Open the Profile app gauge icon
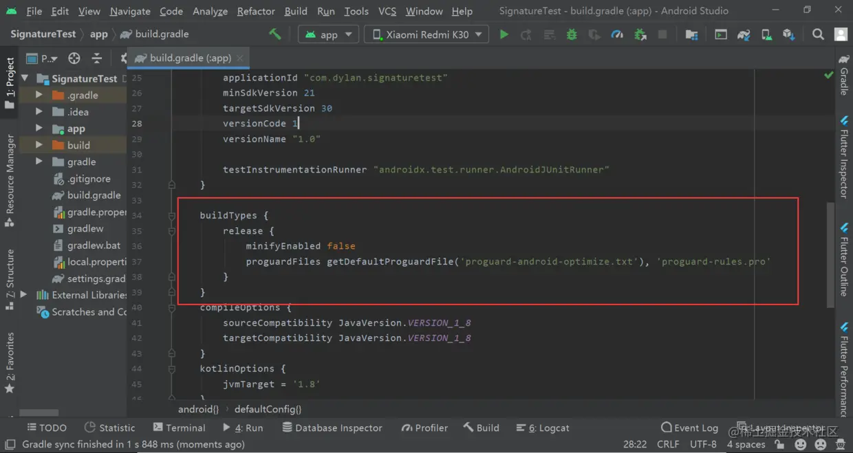The height and width of the screenshot is (453, 853). (x=617, y=34)
